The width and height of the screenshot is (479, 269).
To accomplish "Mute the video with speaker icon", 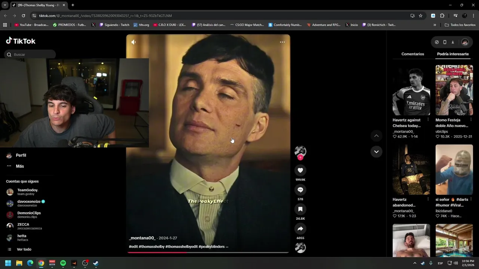I will [134, 42].
